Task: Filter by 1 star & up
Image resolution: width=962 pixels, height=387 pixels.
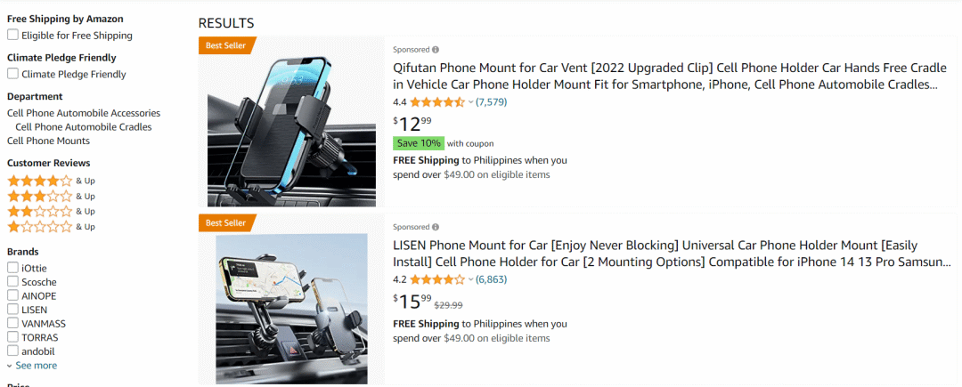Action: click(x=40, y=227)
